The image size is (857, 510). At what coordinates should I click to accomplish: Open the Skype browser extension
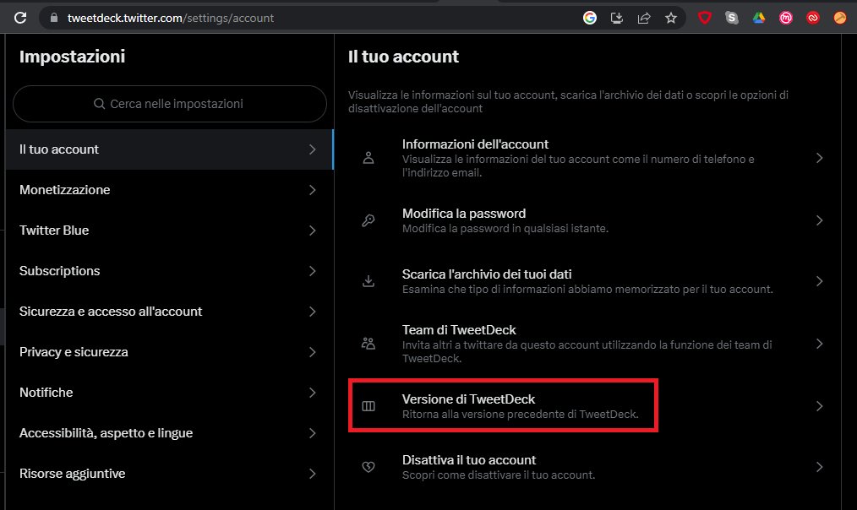pyautogui.click(x=731, y=17)
